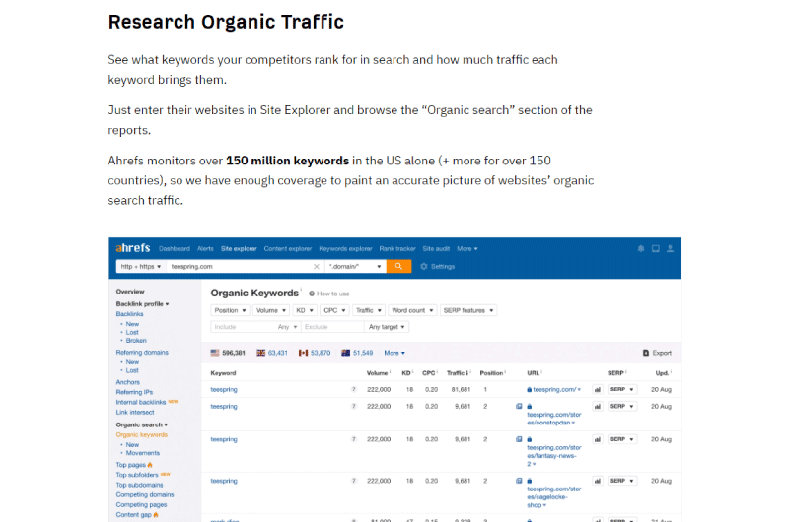Open the Traffic filter dropdown
The height and width of the screenshot is (522, 789).
coord(369,310)
